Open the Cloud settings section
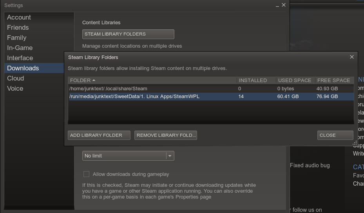 (15, 78)
